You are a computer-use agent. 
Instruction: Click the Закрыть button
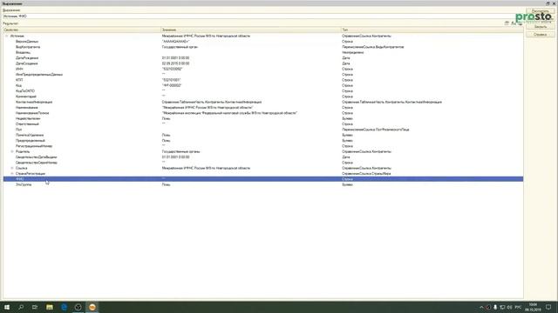[540, 27]
